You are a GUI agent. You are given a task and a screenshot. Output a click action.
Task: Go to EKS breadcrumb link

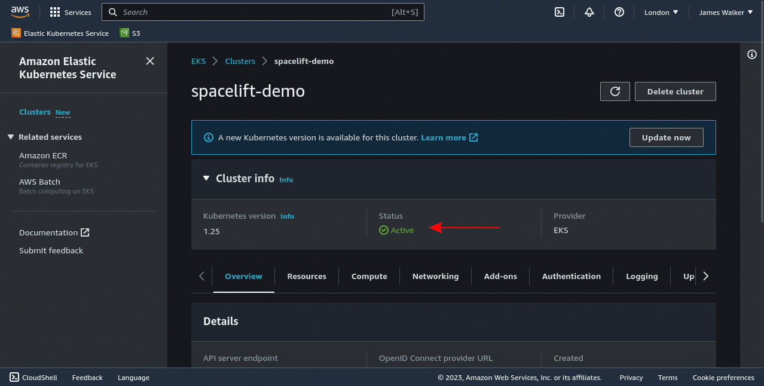tap(198, 61)
